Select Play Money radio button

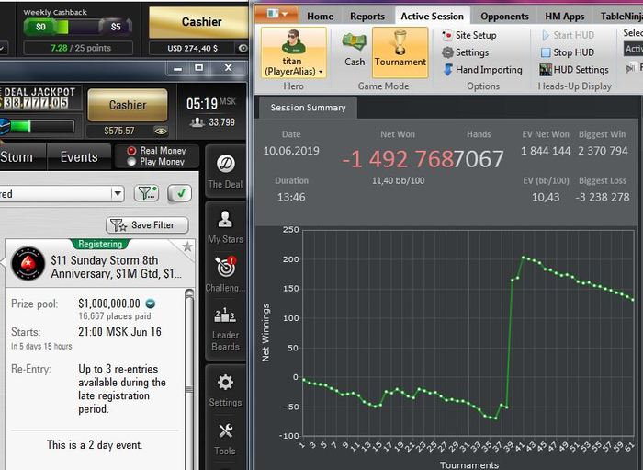pos(131,162)
